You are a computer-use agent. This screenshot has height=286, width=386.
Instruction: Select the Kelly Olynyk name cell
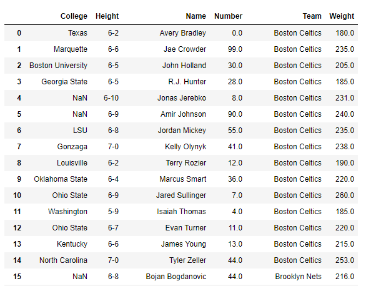point(186,147)
